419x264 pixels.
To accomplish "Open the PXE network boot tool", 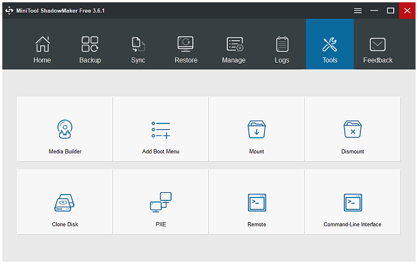I will tap(161, 202).
